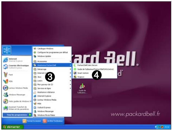
Task: Expand Services en ligne folder
Action: [x=52, y=88]
